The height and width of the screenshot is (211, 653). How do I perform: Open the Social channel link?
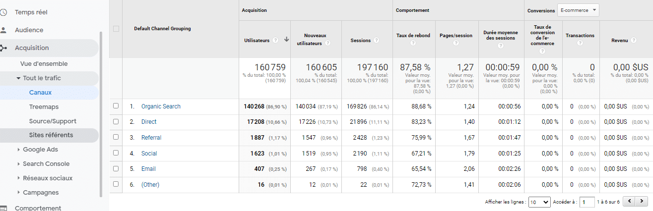click(x=149, y=154)
